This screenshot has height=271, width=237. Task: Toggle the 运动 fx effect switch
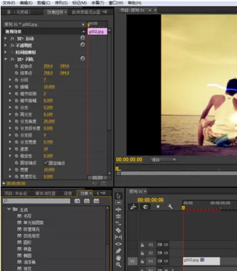13,39
